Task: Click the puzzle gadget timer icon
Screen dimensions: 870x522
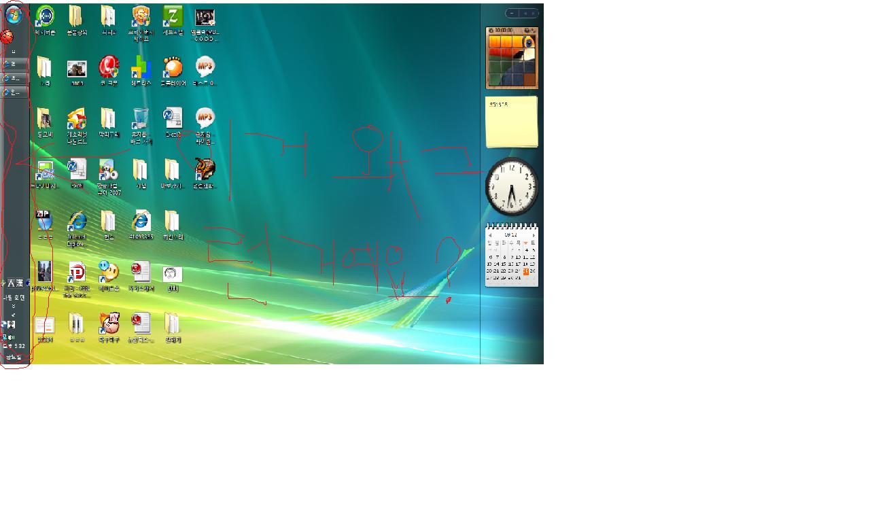Action: pos(491,31)
